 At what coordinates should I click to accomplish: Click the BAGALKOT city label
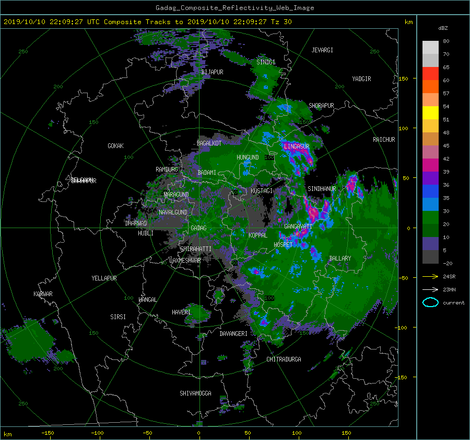[x=209, y=143]
